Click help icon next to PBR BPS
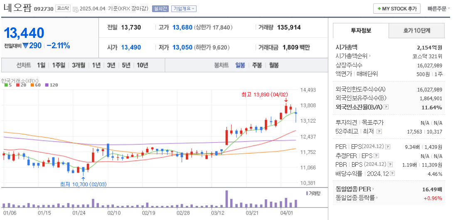The image size is (453, 220). [x=390, y=165]
